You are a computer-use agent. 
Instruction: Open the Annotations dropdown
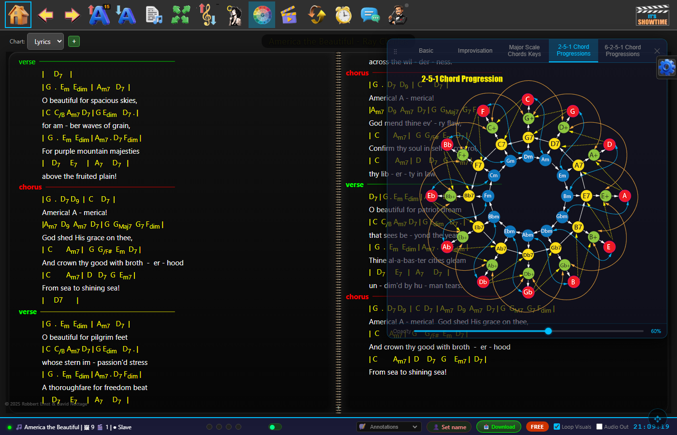(x=388, y=427)
